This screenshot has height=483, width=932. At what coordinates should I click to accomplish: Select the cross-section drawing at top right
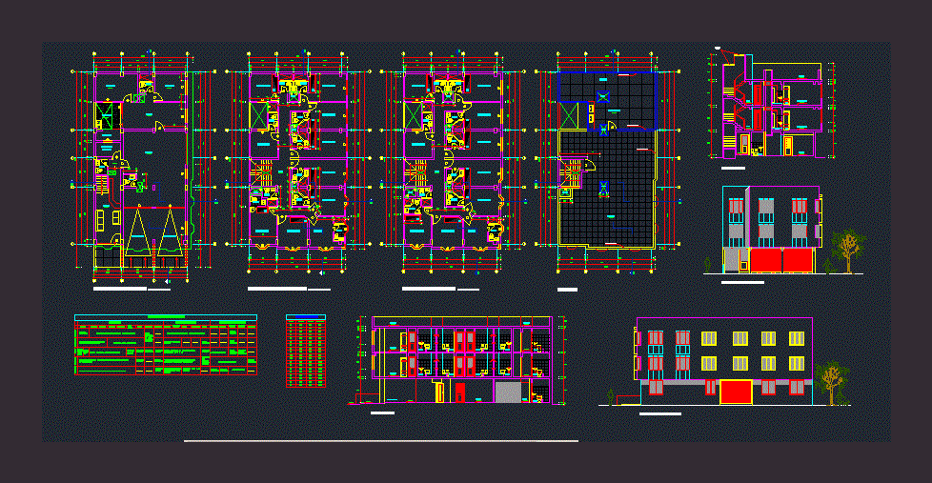(772, 110)
